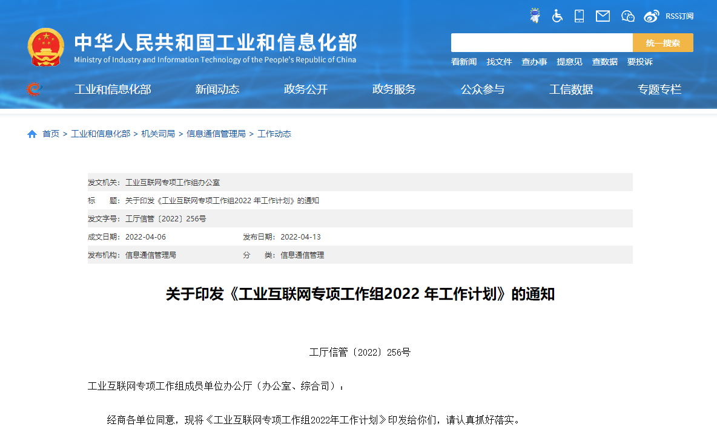Click 工业和信息化部 breadcrumb link
717x447 pixels.
(x=101, y=134)
